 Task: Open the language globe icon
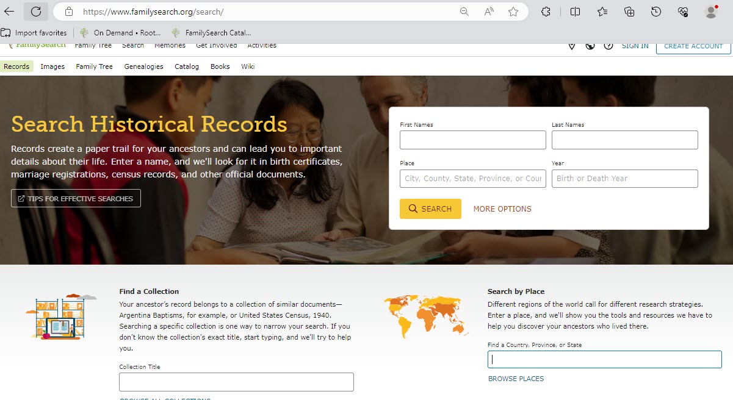(x=590, y=46)
